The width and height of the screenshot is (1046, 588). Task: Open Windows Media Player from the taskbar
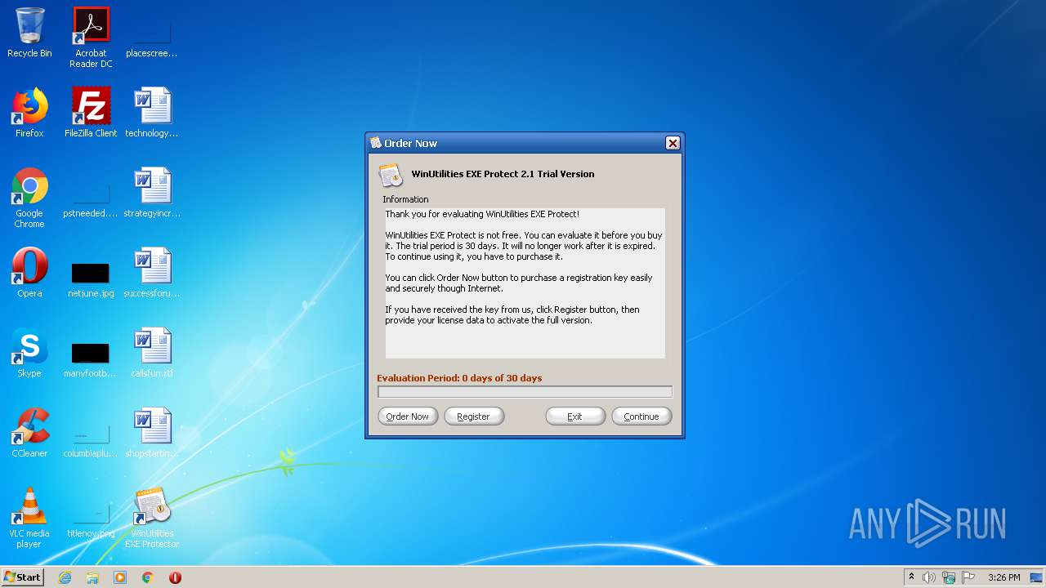click(120, 577)
